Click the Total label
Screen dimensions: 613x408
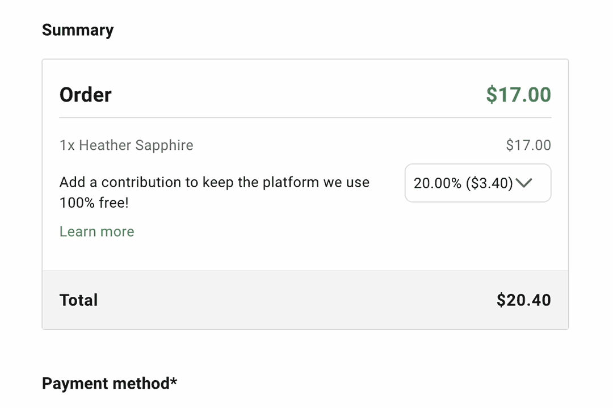pyautogui.click(x=78, y=300)
